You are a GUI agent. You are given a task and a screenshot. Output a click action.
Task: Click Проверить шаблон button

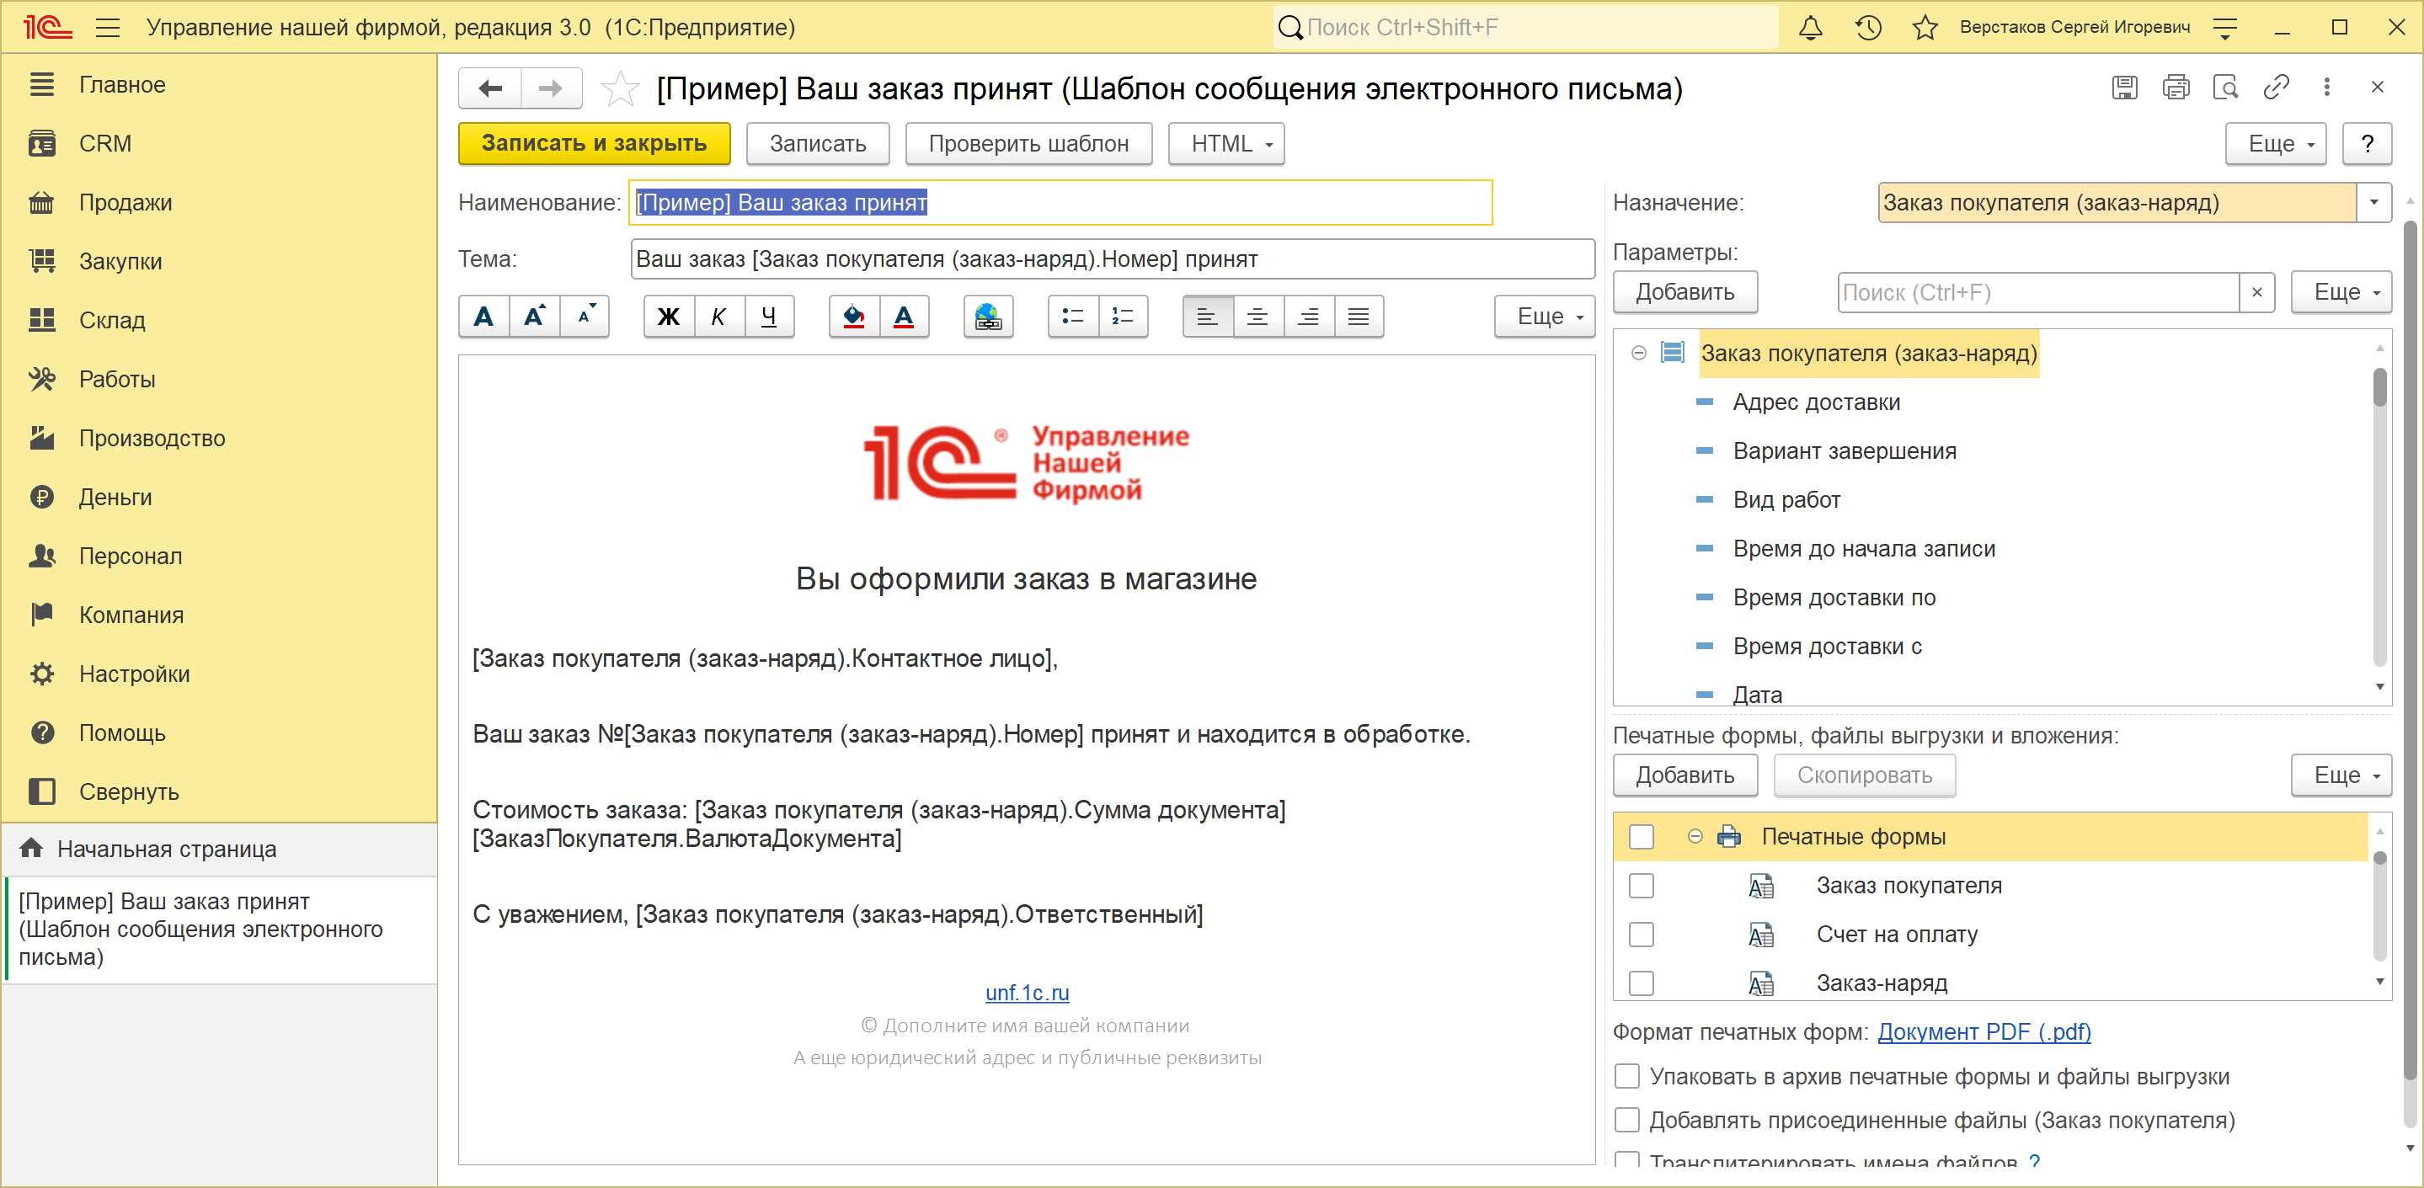click(x=1028, y=144)
